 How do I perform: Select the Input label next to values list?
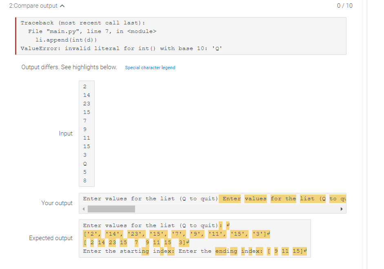point(66,133)
